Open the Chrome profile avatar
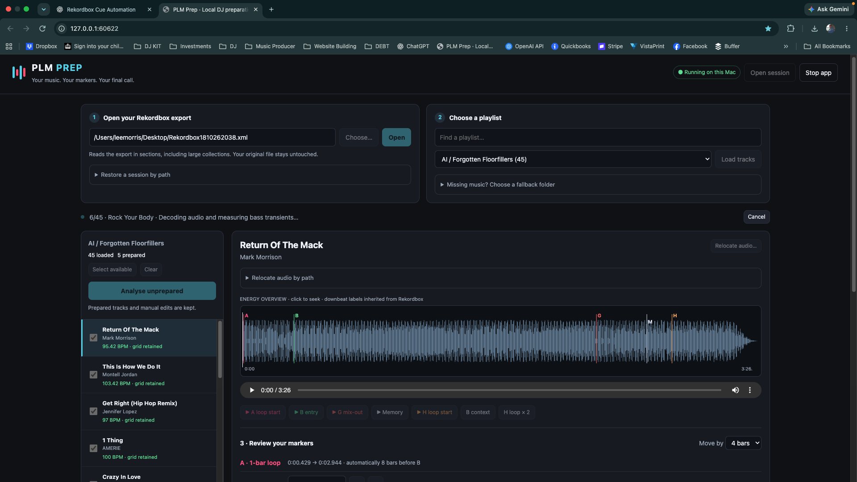The image size is (857, 482). (831, 29)
